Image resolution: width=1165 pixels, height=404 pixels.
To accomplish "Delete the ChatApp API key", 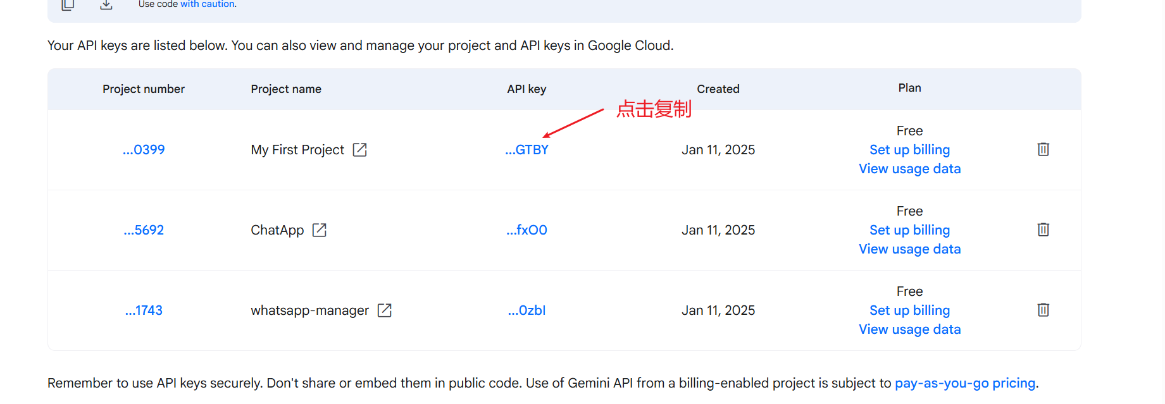I will 1043,230.
